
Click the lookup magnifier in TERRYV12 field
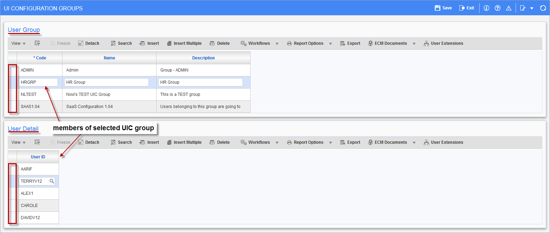[52, 181]
